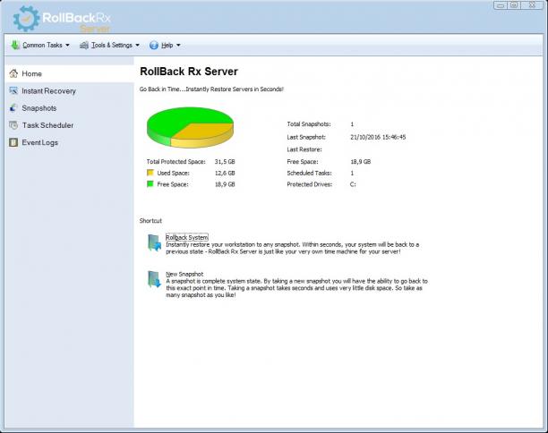Click the Common Tasks green arrow icon

click(15, 45)
